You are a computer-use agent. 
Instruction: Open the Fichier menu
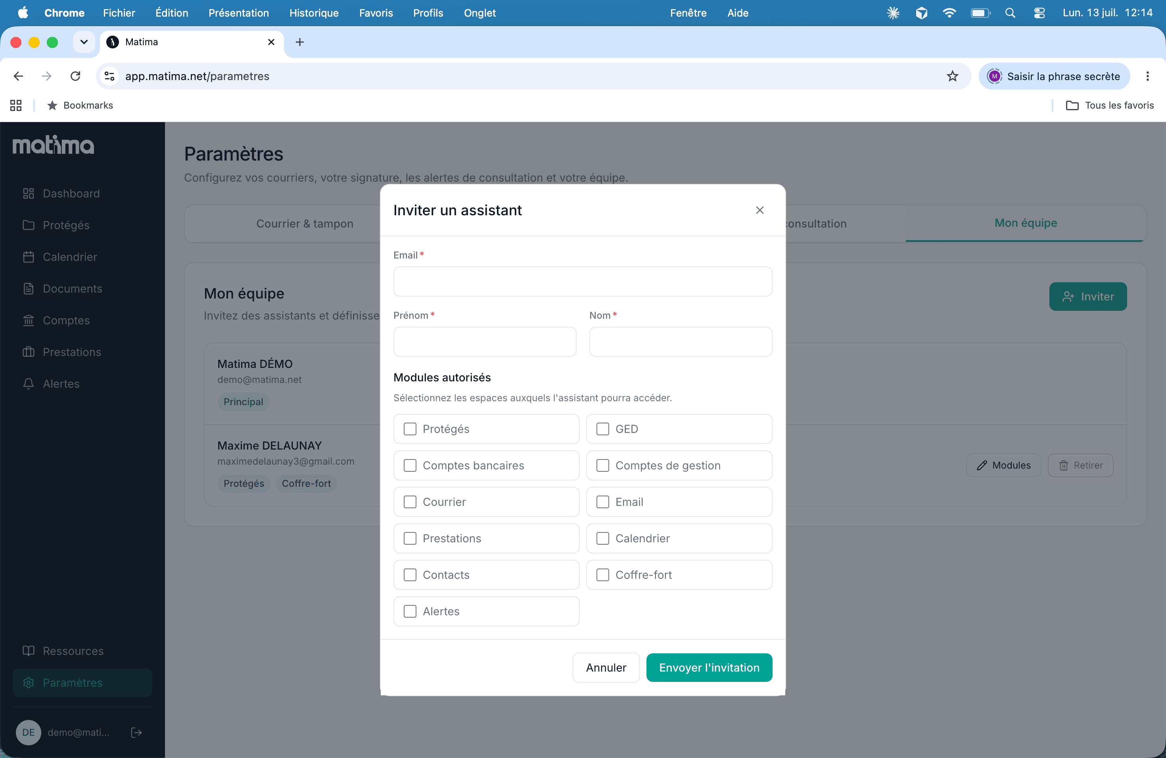tap(119, 13)
